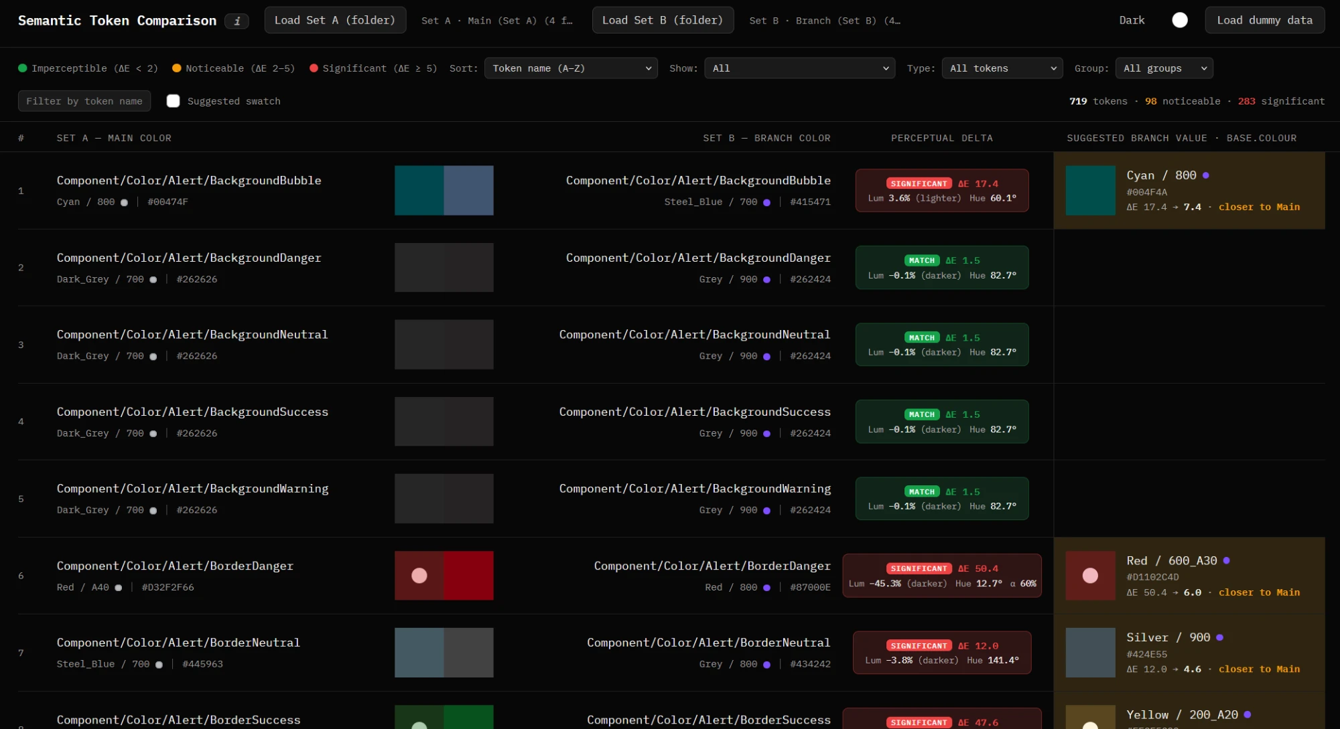This screenshot has height=729, width=1340.
Task: Open the info icon beside the title
Action: (x=237, y=21)
